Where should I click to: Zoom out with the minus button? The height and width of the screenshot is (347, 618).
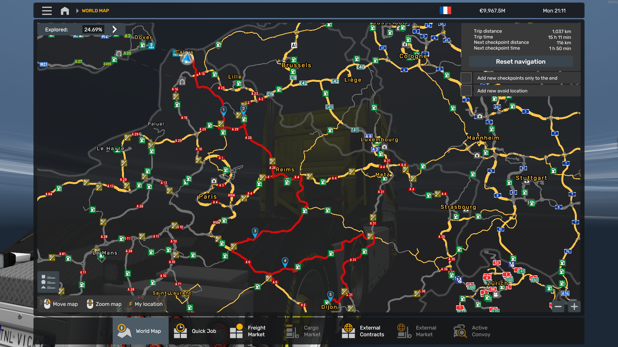coord(558,307)
